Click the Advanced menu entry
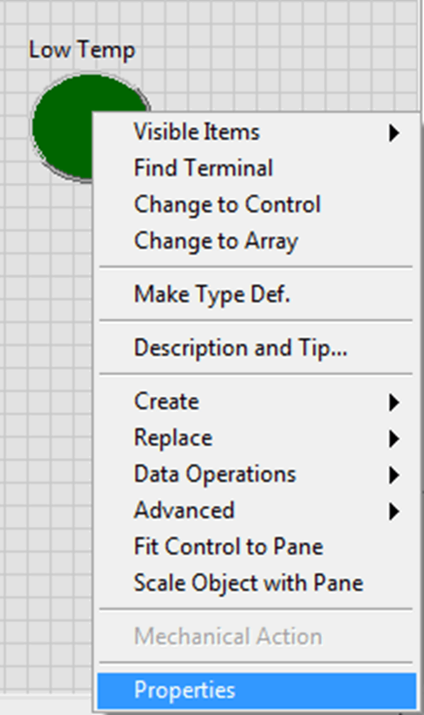The height and width of the screenshot is (715, 424). [x=183, y=510]
